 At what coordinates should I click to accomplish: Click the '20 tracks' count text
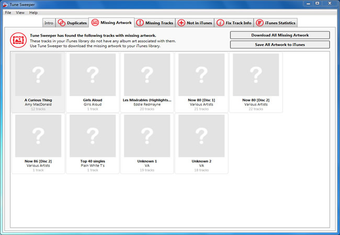147,109
